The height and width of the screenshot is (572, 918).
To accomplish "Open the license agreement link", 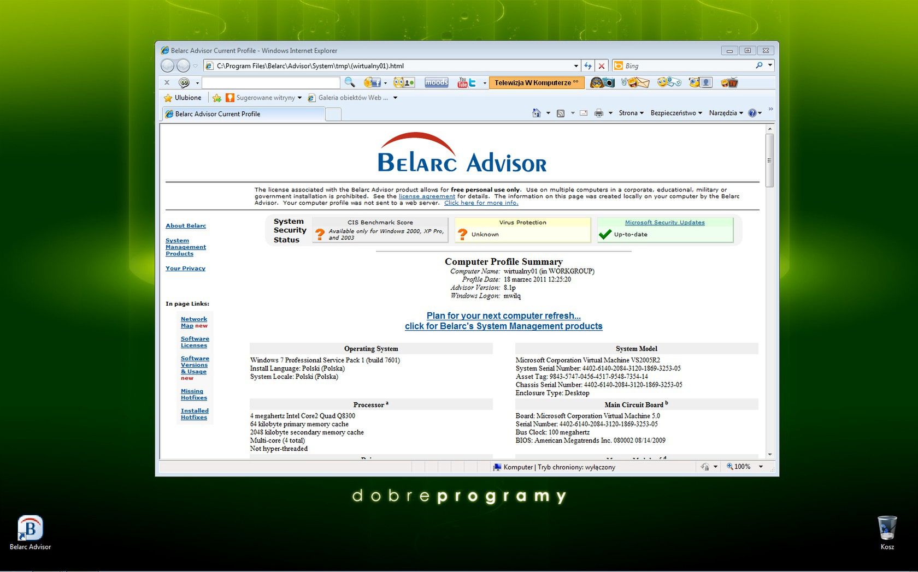I will click(427, 196).
